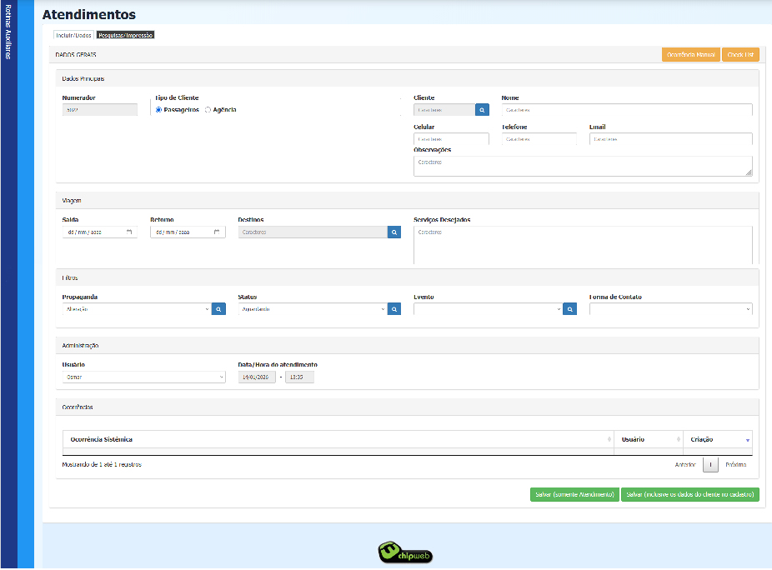Open the Retorno date calendar picker icon
772x570 pixels.
[x=218, y=232]
